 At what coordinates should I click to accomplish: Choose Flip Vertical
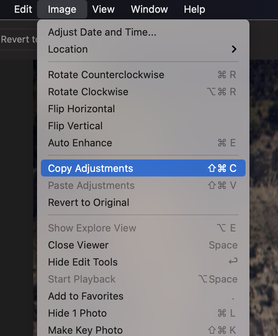pyautogui.click(x=143, y=126)
